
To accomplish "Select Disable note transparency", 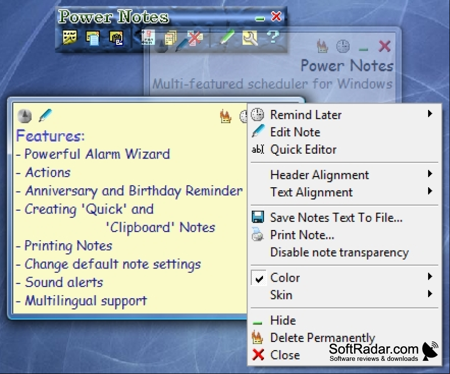I will point(344,252).
